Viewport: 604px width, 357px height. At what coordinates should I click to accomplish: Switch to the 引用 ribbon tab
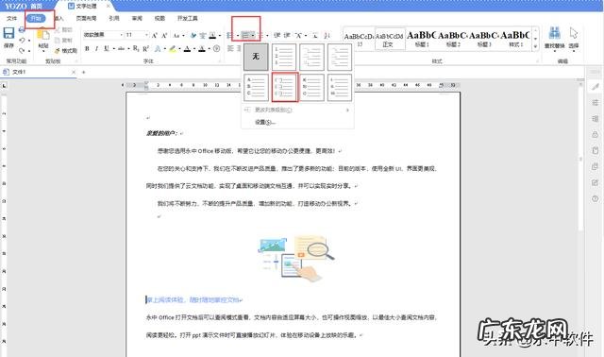[113, 18]
